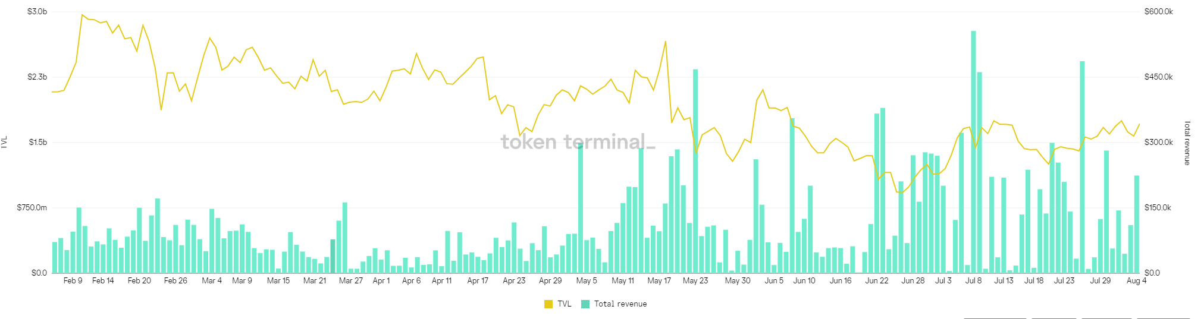Click the token terminal watermark logo

point(578,142)
